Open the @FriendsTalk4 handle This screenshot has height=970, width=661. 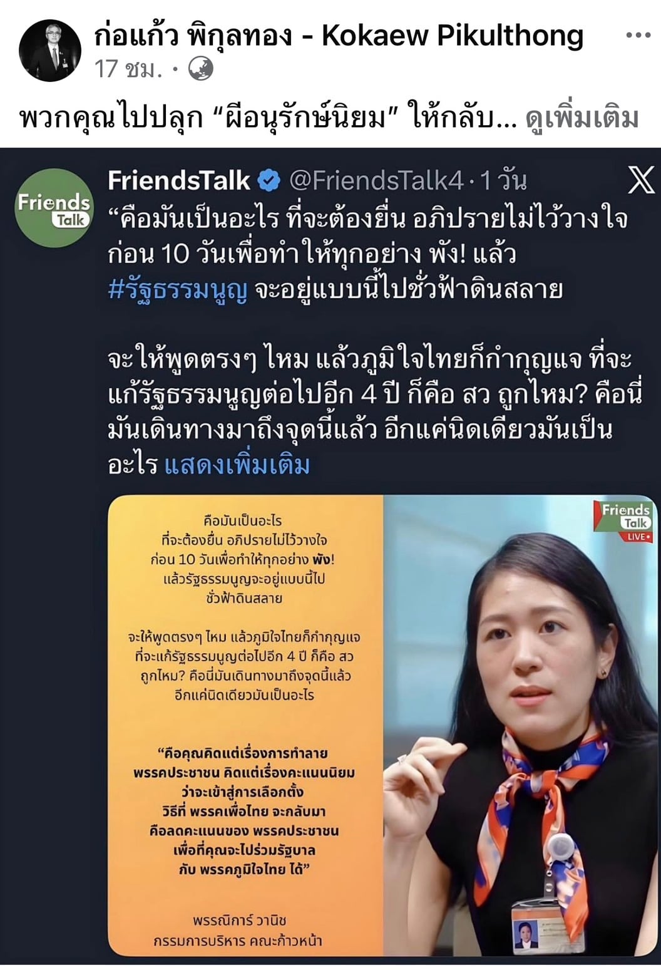click(x=377, y=181)
